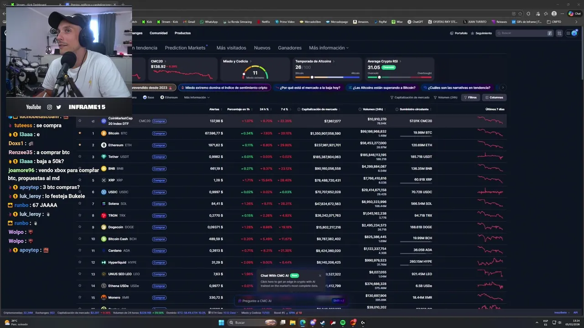Viewport: 584px width, 328px height.
Task: Click the TRON coin logo
Action: tap(104, 215)
